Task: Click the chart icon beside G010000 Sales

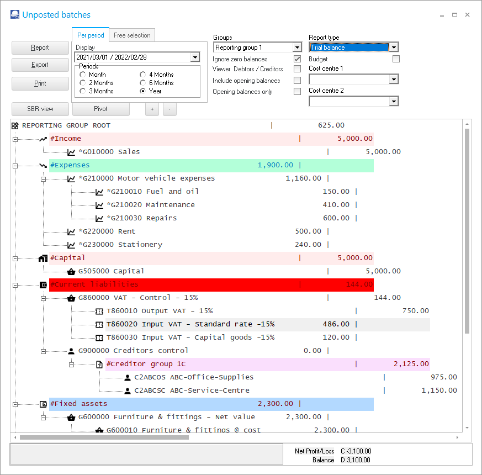Action: point(71,152)
